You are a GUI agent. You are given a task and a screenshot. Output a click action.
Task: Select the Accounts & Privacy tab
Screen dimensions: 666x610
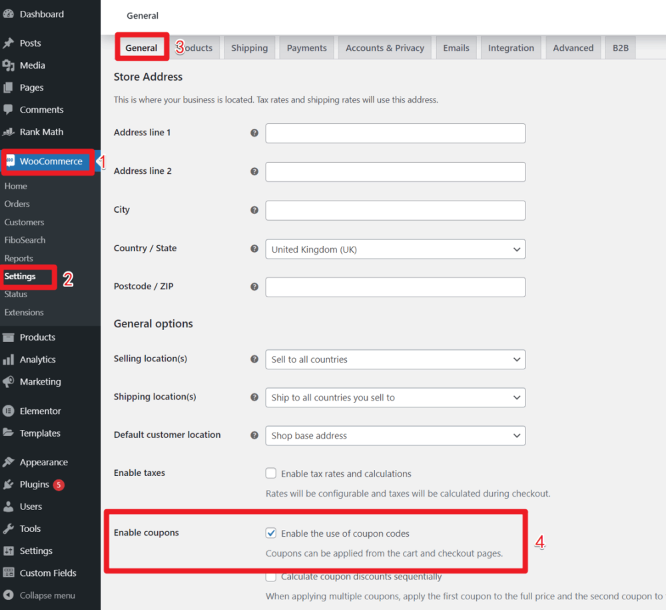click(x=385, y=47)
